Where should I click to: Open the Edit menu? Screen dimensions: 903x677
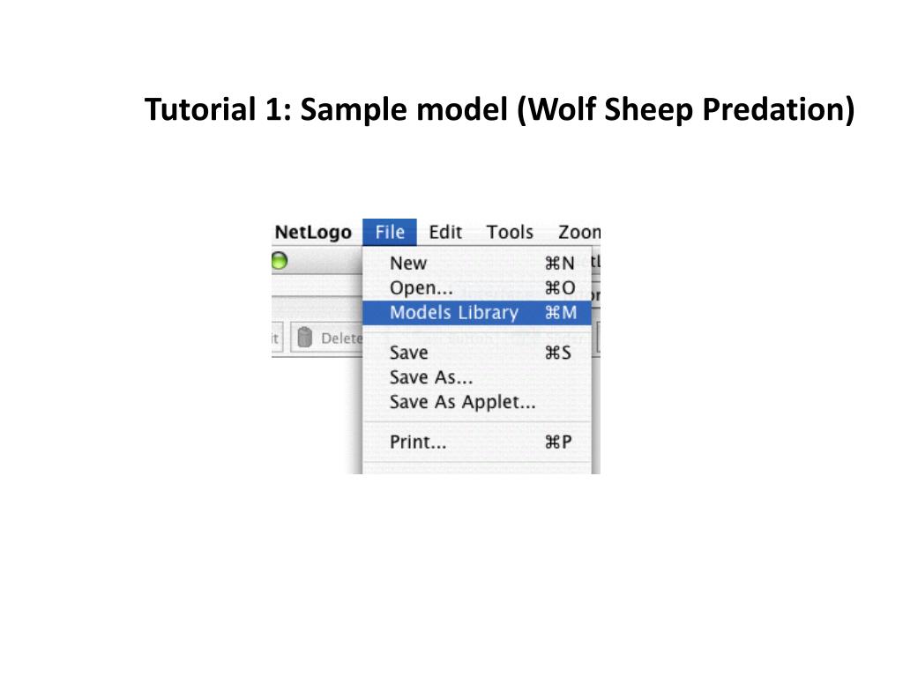click(x=445, y=232)
